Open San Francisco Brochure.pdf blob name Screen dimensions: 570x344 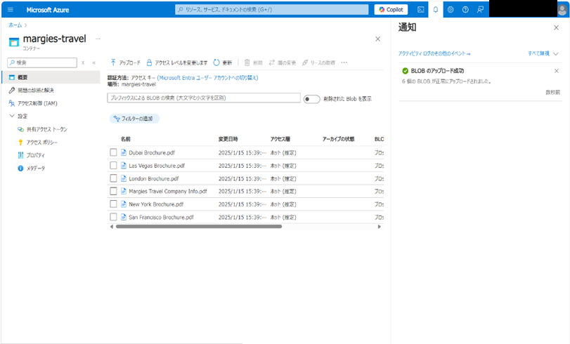[x=161, y=217]
